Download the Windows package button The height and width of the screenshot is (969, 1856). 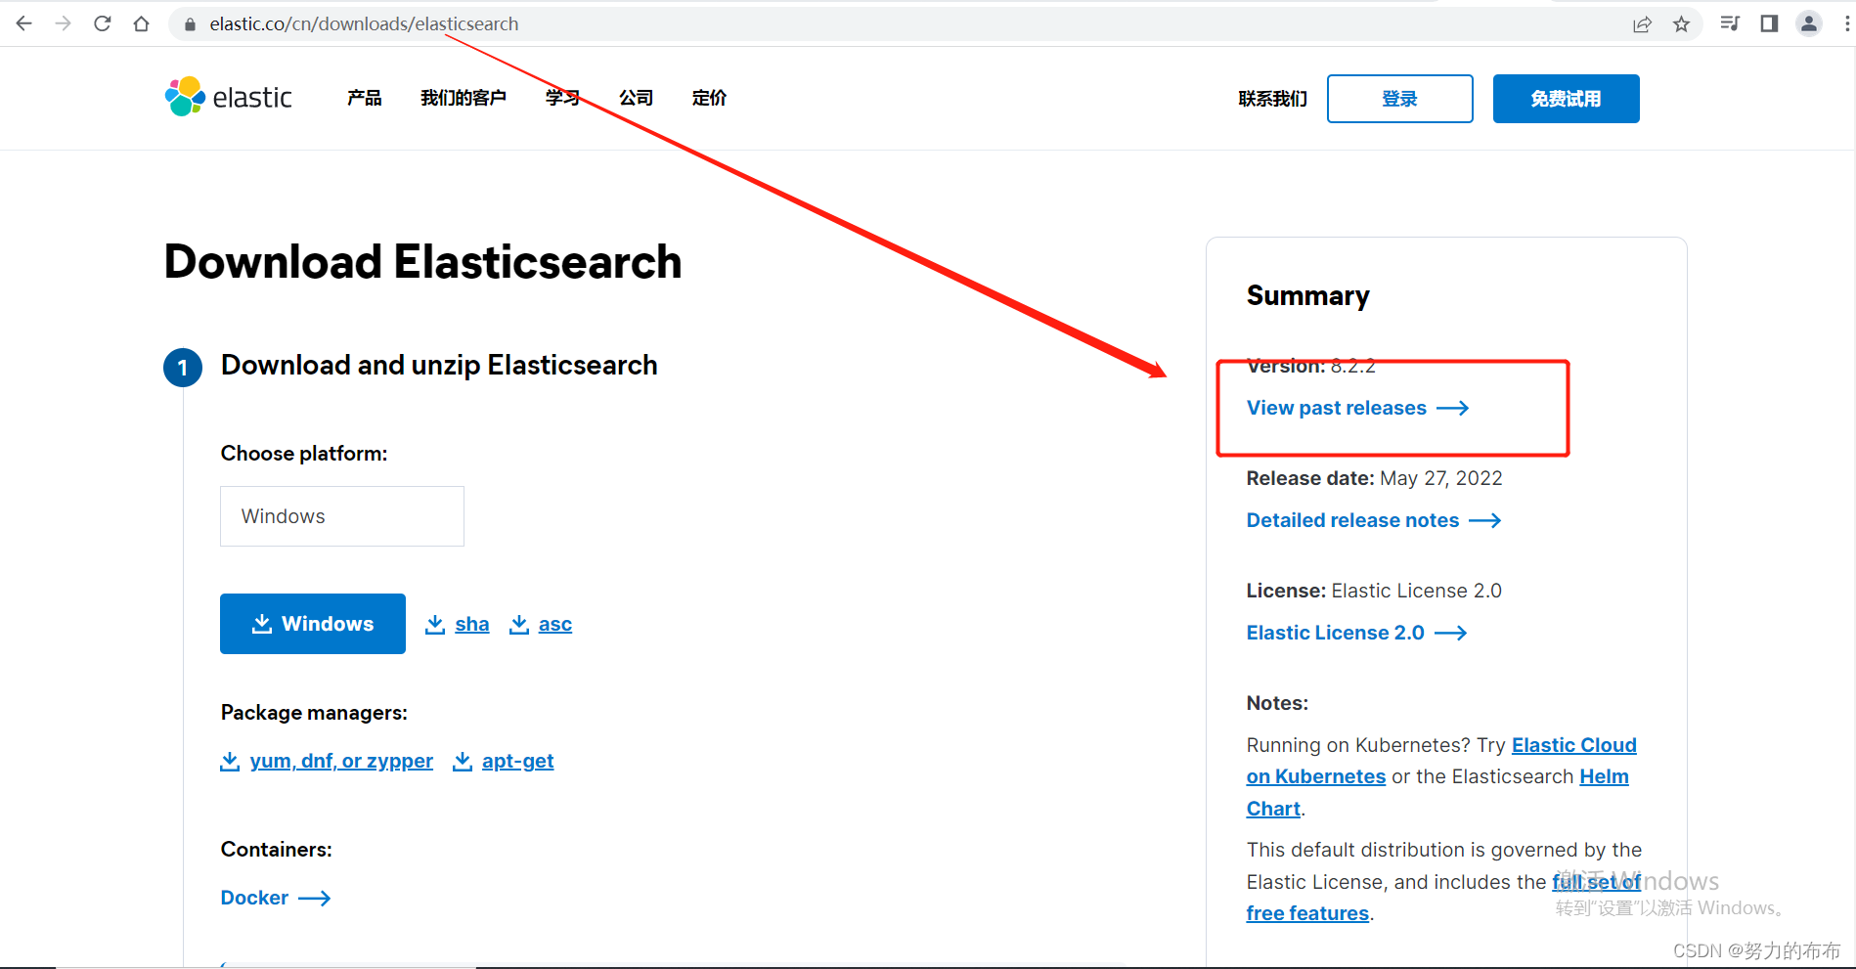click(313, 624)
